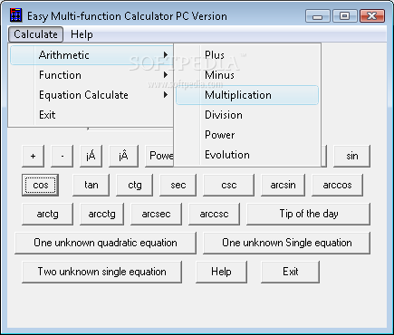Expand the Arithmetic submenu
The image size is (394, 335).
click(91, 55)
